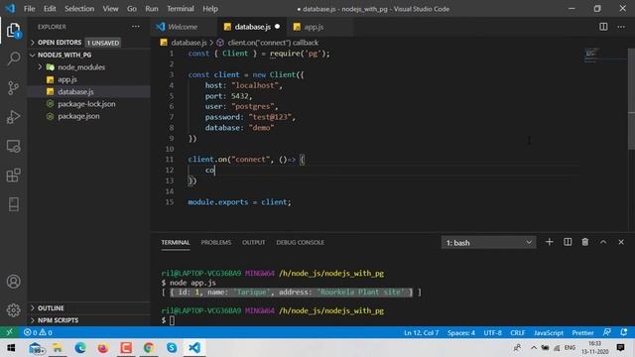The width and height of the screenshot is (635, 357).
Task: Click the remote window status bar icon
Action: [9, 332]
